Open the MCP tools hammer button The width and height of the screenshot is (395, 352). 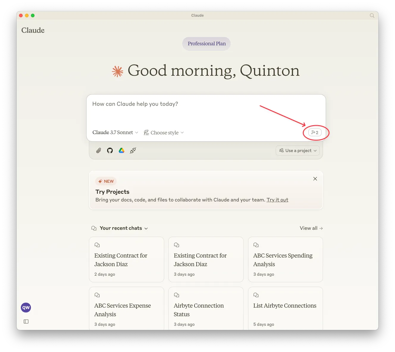tap(315, 133)
